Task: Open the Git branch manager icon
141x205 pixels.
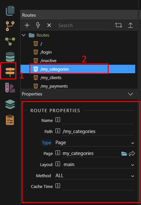Action: [10, 26]
